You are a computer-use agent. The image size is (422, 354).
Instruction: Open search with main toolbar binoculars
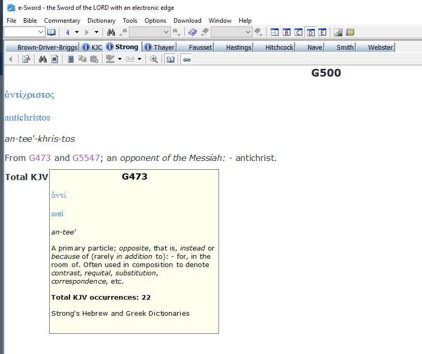pos(111,32)
